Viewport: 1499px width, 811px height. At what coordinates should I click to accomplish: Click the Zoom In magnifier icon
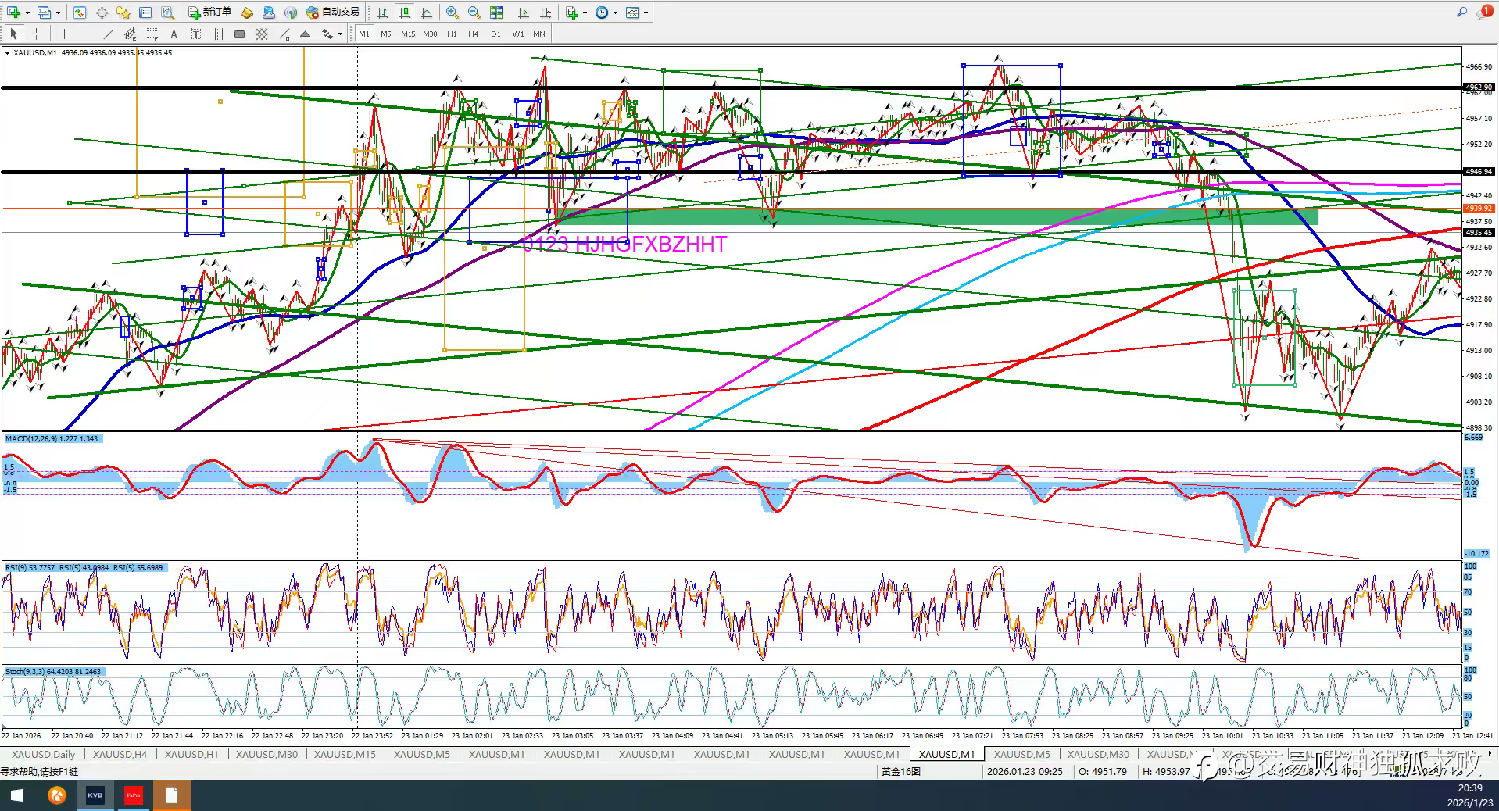pos(453,13)
